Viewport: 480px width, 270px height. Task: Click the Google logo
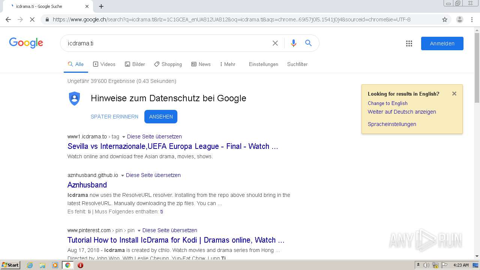pyautogui.click(x=26, y=43)
